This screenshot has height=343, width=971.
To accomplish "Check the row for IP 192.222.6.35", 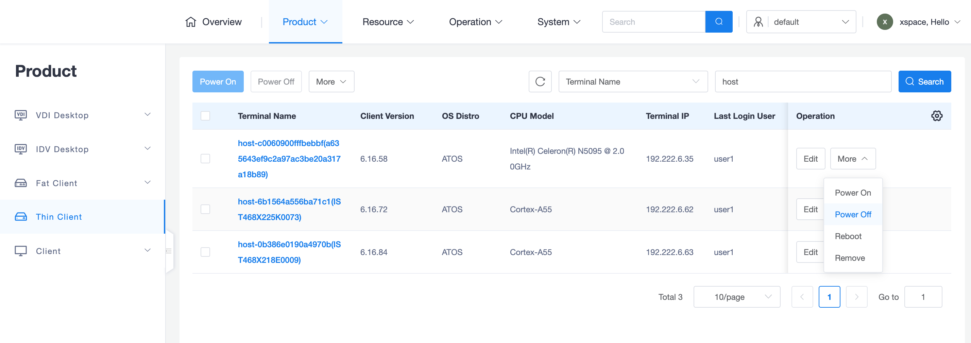I will (205, 159).
